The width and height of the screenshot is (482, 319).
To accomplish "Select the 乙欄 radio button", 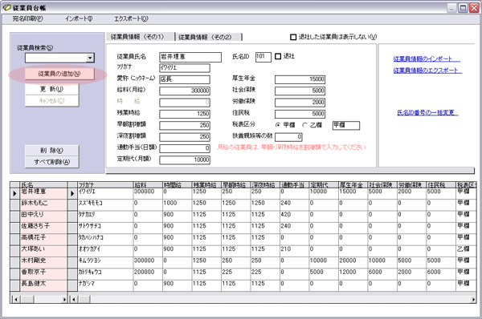I will (304, 125).
